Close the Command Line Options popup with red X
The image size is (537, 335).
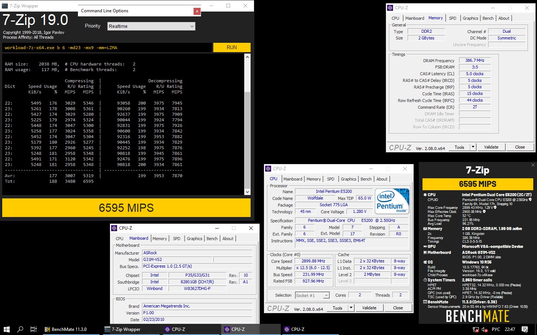197,11
